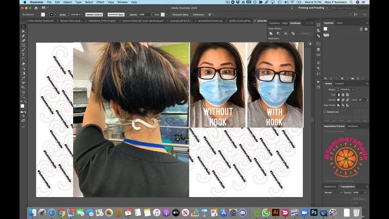
Task: Open the Zoom app in the Dock
Action: pos(304,213)
